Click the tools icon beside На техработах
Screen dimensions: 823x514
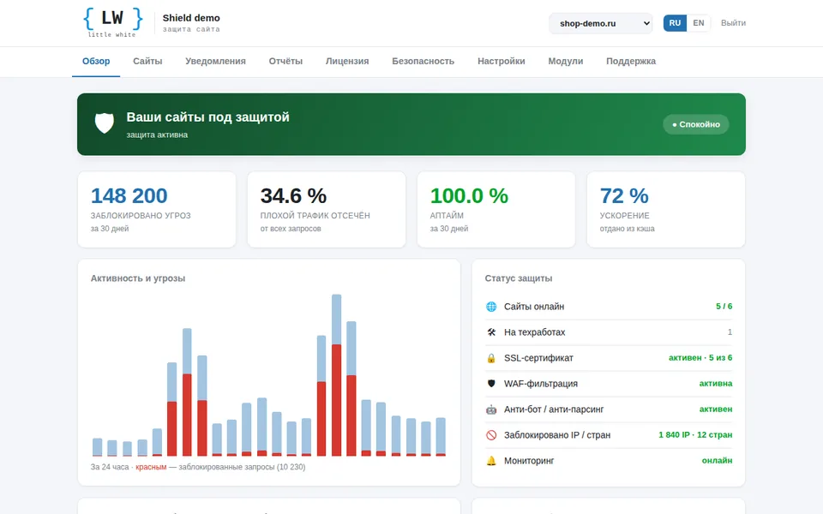coord(491,332)
